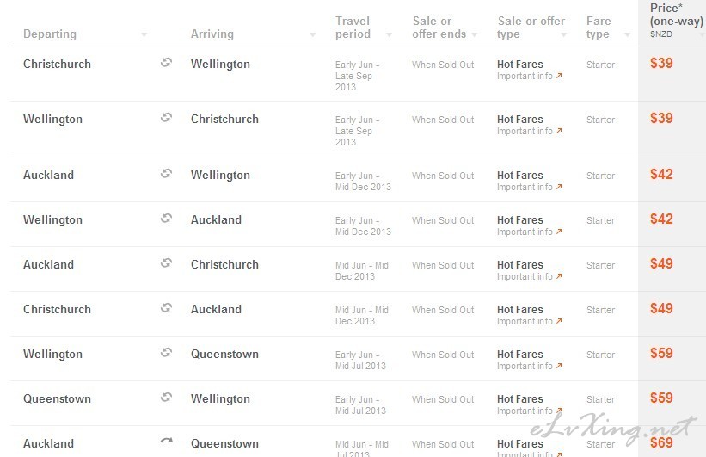This screenshot has width=706, height=457.
Task: Click the Price (one-way) column header
Action: pos(676,21)
